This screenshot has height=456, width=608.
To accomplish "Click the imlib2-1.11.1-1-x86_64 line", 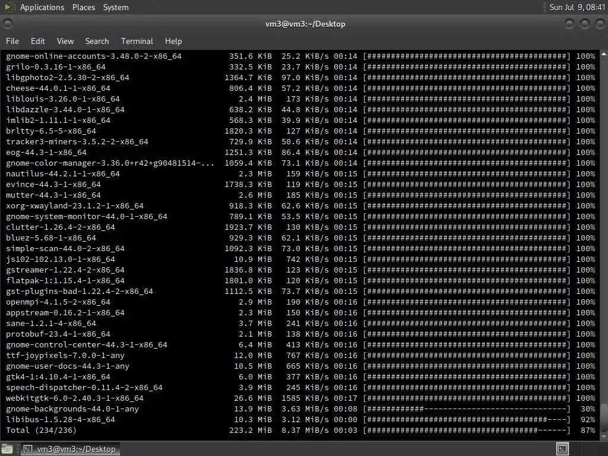I will [300, 121].
